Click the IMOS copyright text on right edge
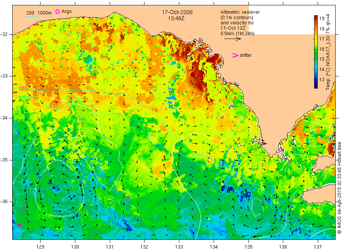 [x=339, y=187]
